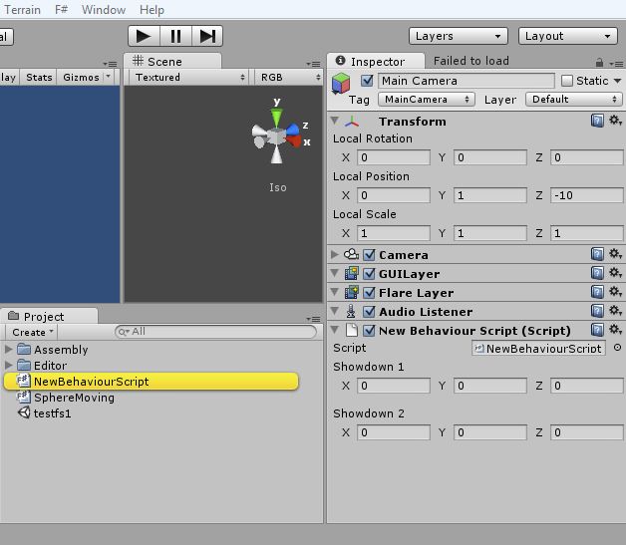Open the Inspector panel options menu icon
Viewport: 626px width, 545px height.
(616, 64)
